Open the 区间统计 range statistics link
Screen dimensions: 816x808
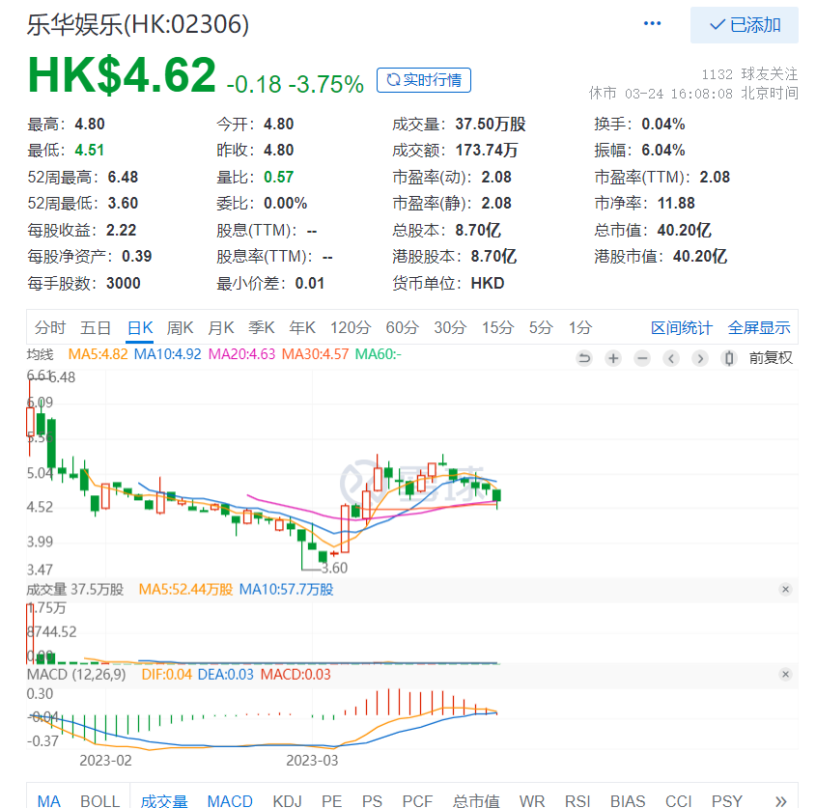[681, 328]
